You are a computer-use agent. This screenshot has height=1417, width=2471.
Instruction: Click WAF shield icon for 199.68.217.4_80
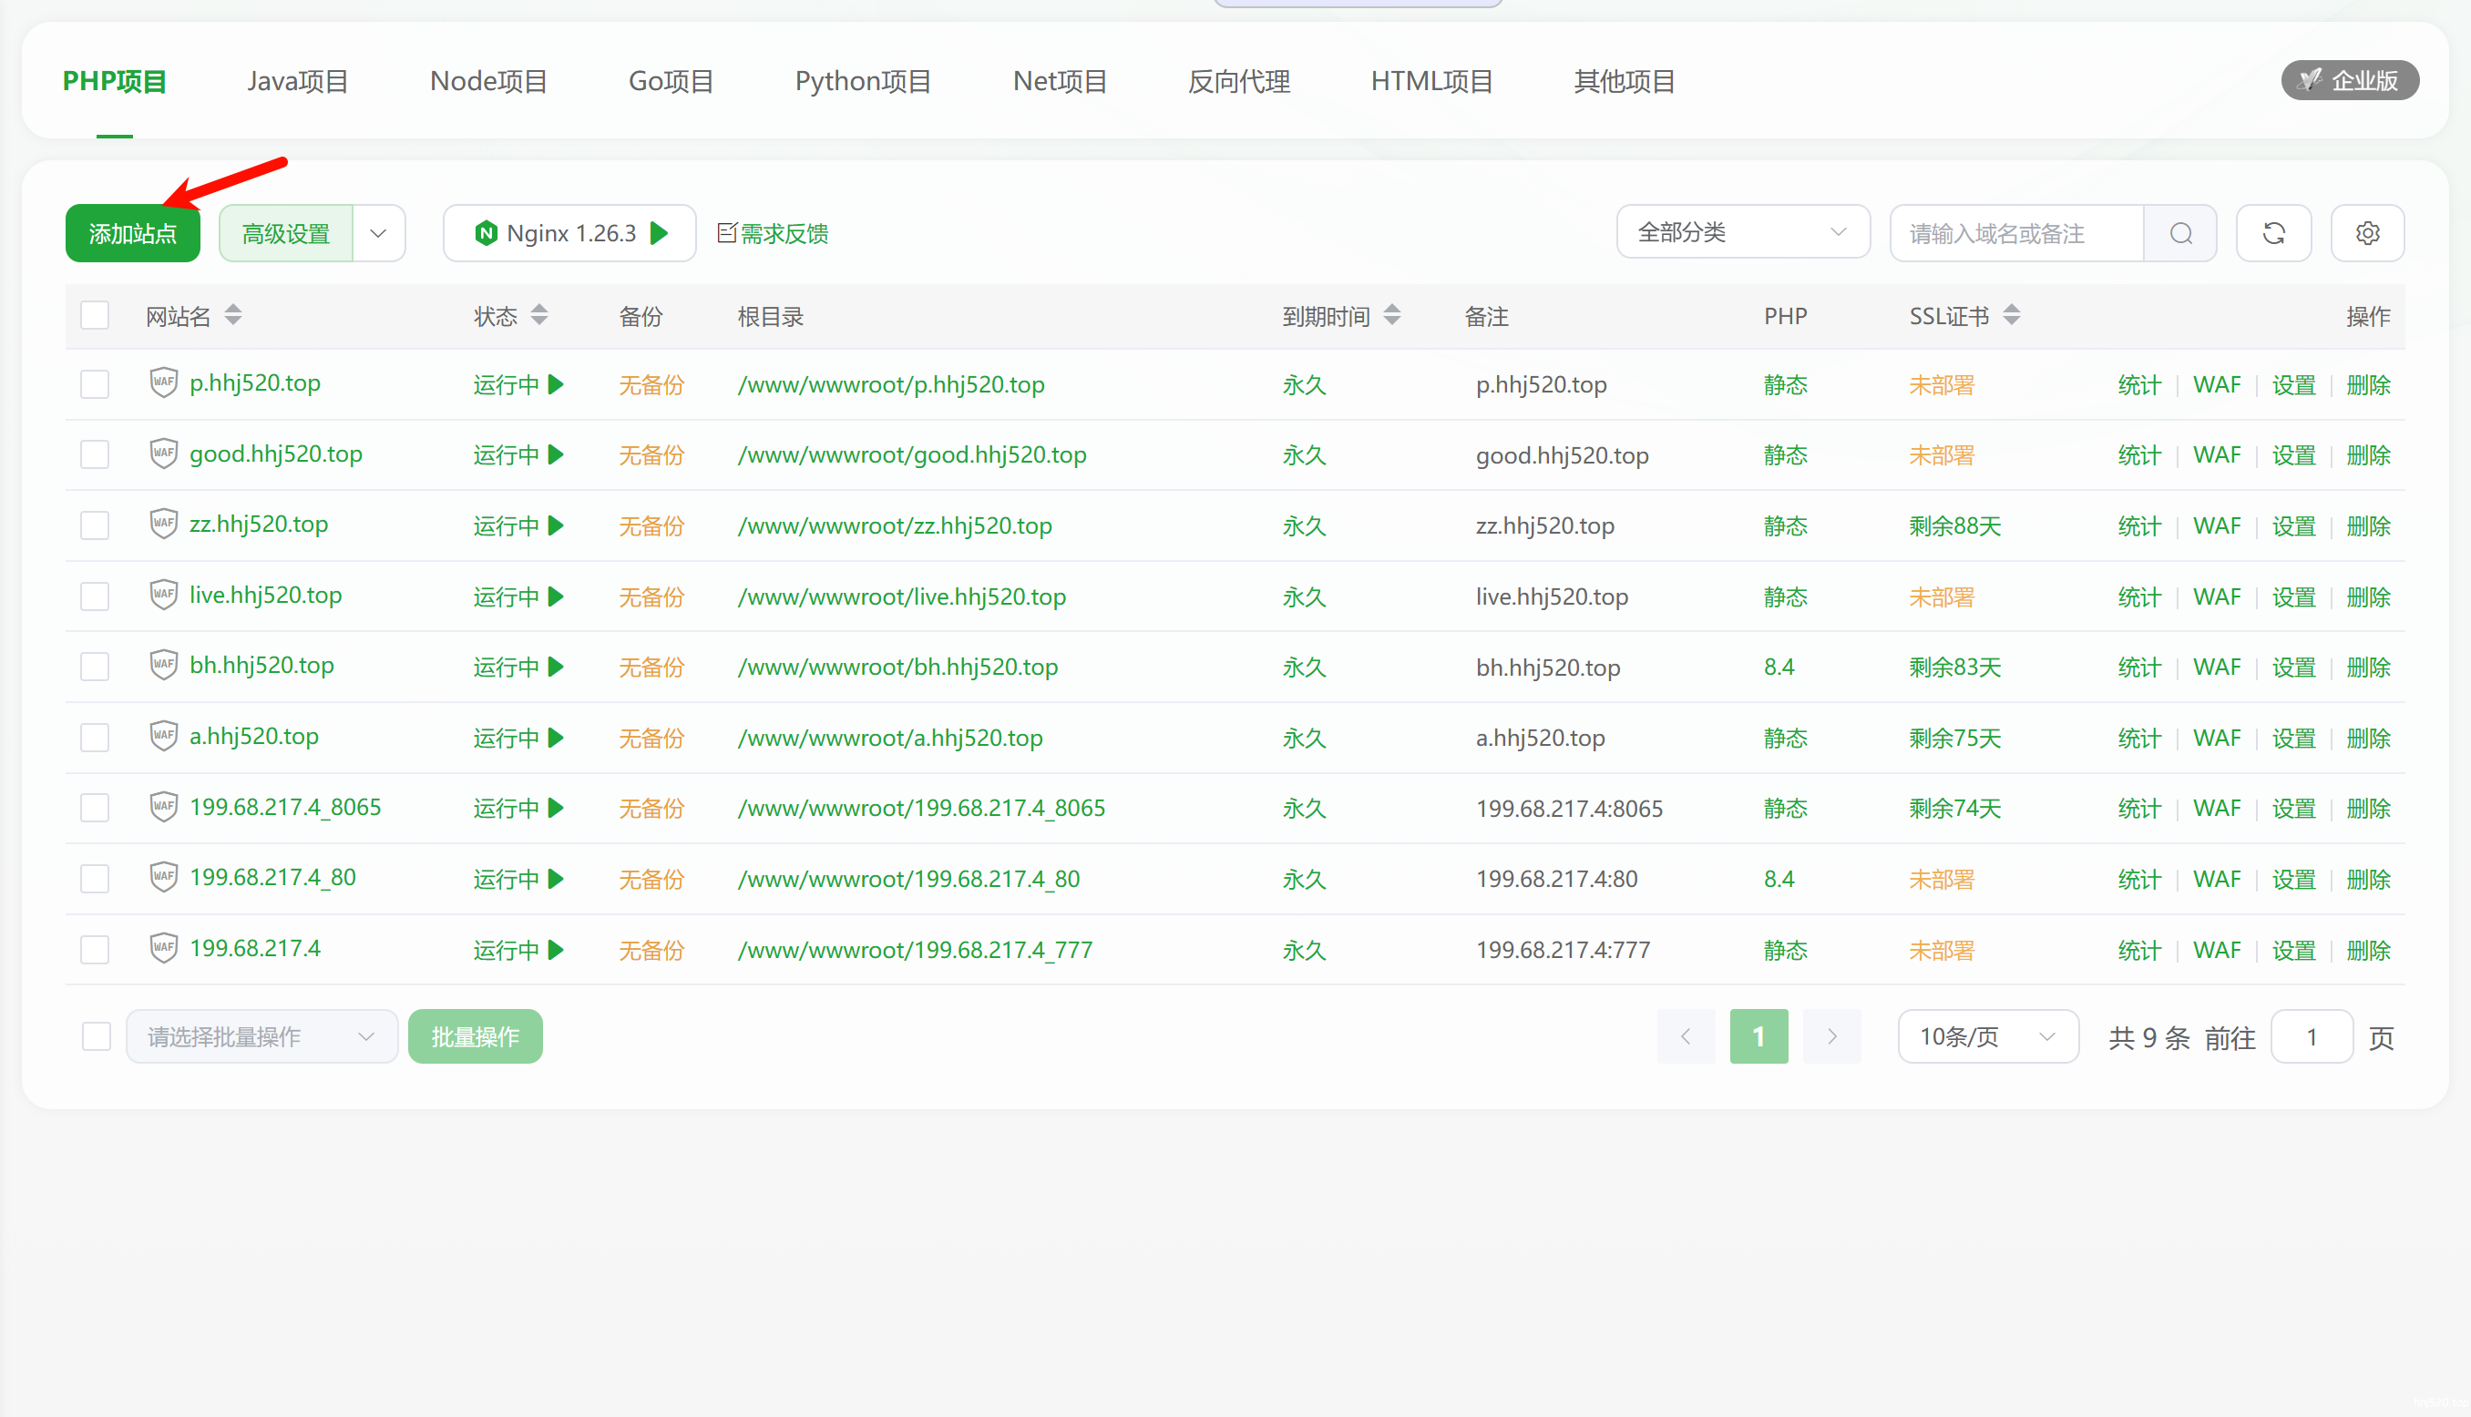(x=164, y=877)
